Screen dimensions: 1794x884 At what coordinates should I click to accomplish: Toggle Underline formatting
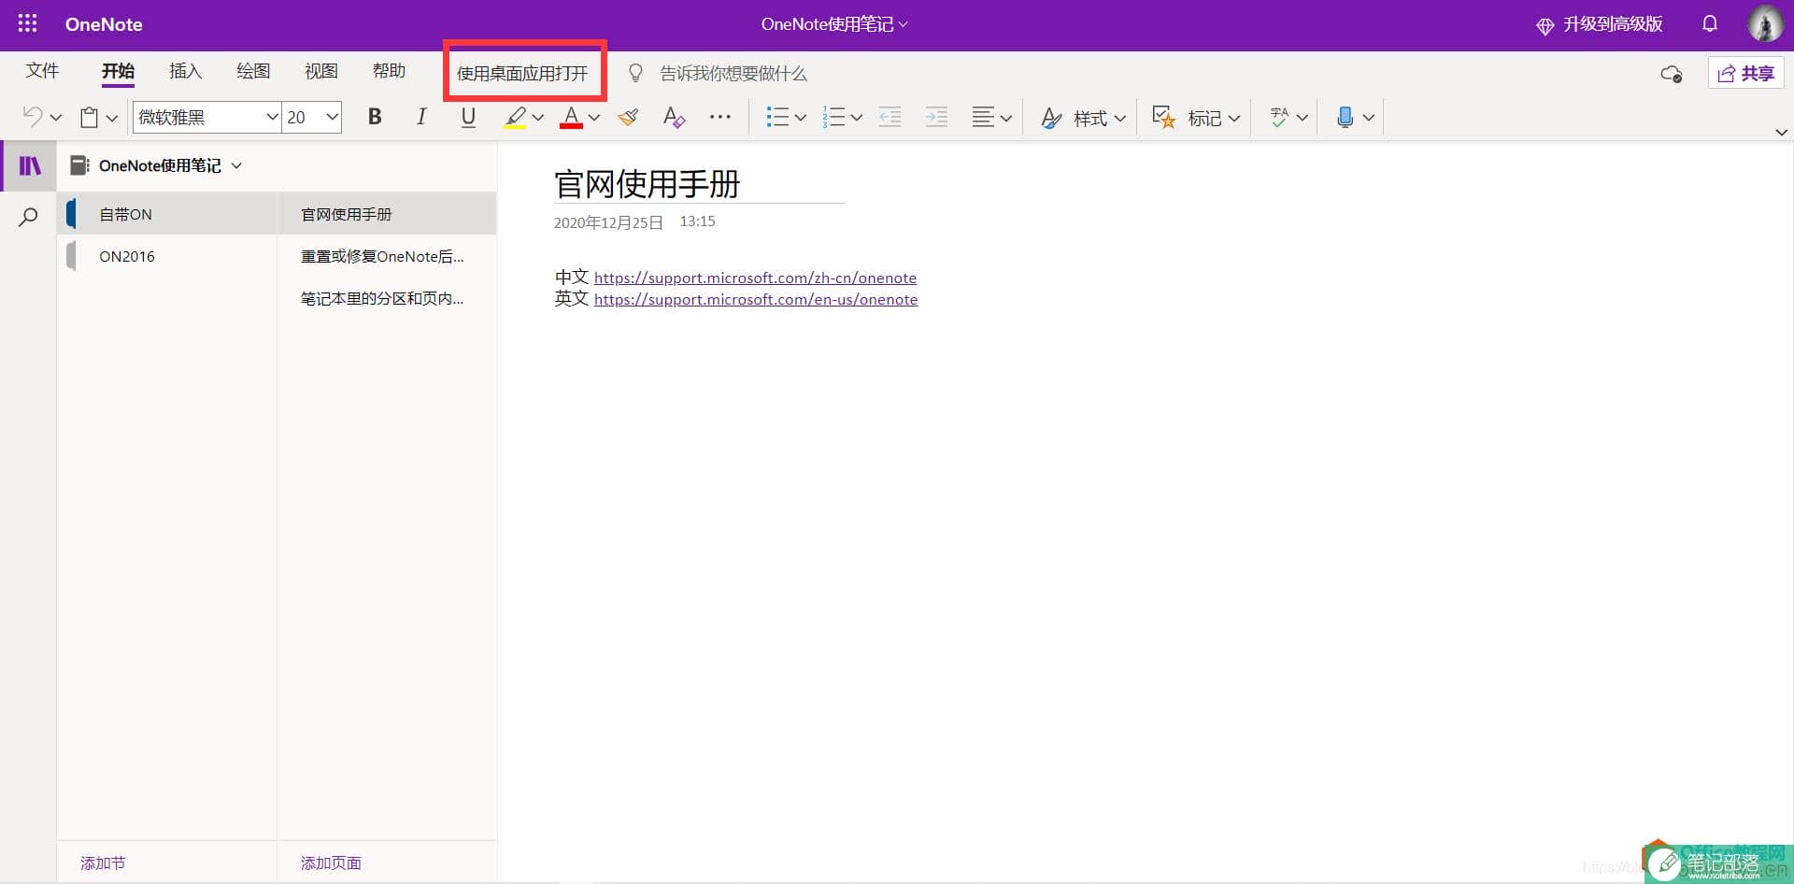(x=468, y=117)
